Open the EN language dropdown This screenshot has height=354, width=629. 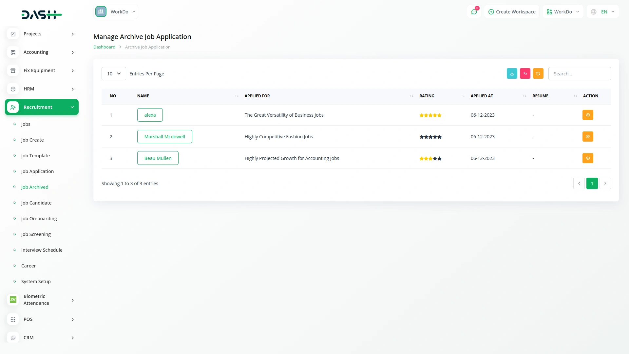603,12
